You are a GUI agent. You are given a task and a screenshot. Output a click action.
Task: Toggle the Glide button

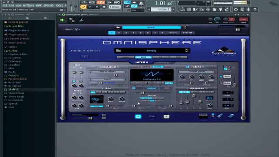pyautogui.click(x=227, y=83)
